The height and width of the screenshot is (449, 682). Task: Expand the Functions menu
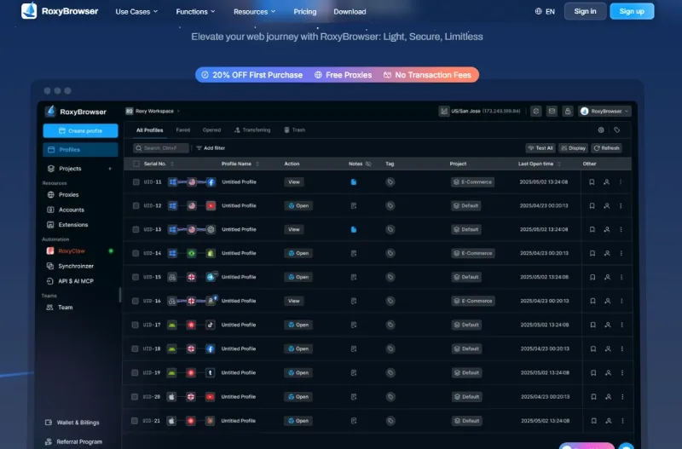[x=195, y=12]
